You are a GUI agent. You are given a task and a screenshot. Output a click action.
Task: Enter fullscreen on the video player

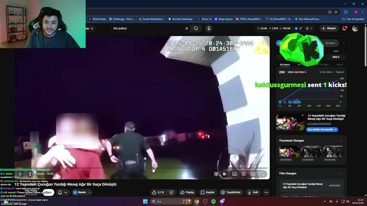tap(262, 174)
